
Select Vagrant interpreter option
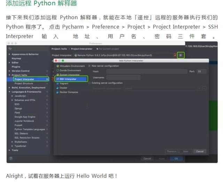(62, 83)
